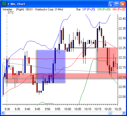Click the 10:15 time axis label
Image resolution: width=127 pixels, height=116 pixels.
98,109
